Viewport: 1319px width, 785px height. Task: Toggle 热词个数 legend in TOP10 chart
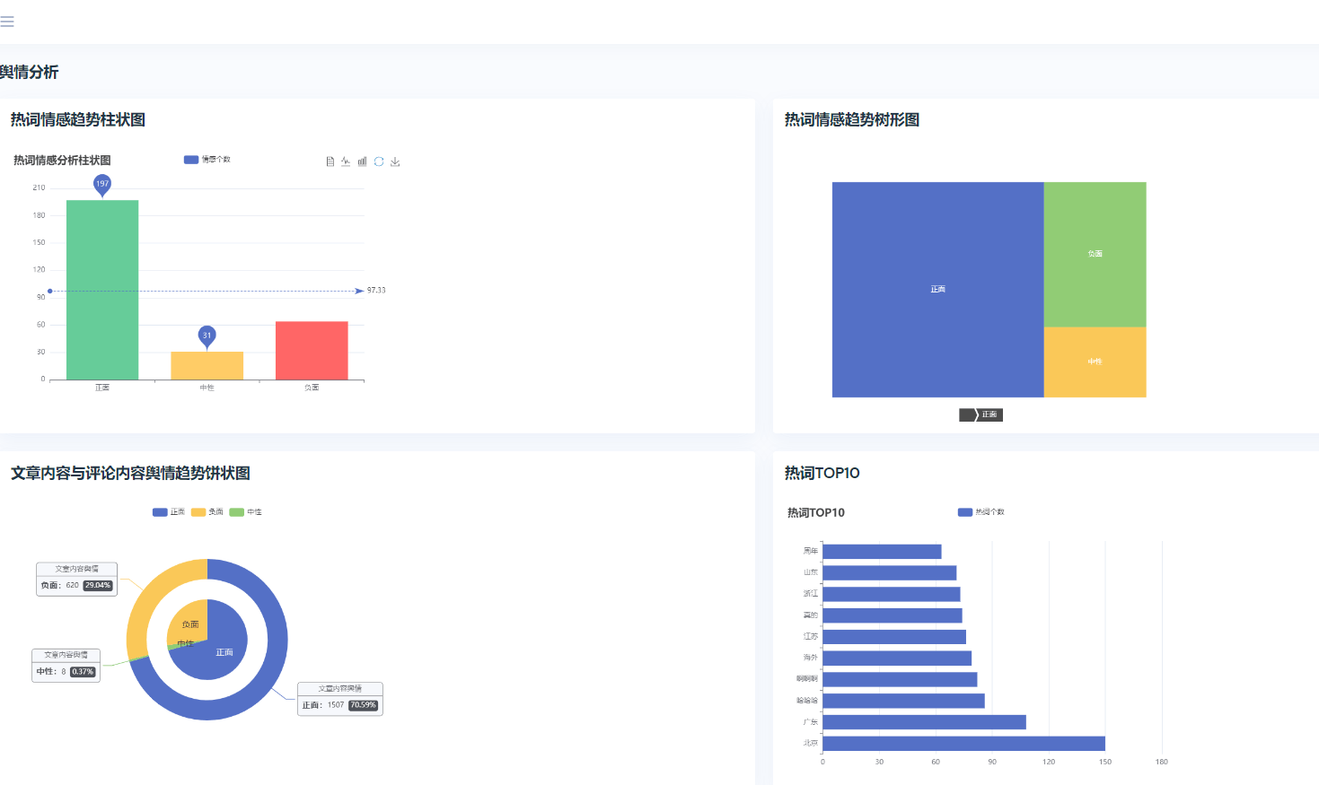981,512
